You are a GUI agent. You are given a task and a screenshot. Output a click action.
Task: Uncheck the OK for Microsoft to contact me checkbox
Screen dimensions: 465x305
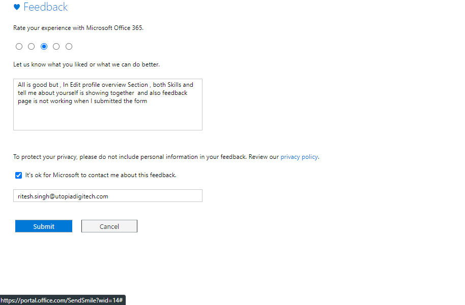18,176
